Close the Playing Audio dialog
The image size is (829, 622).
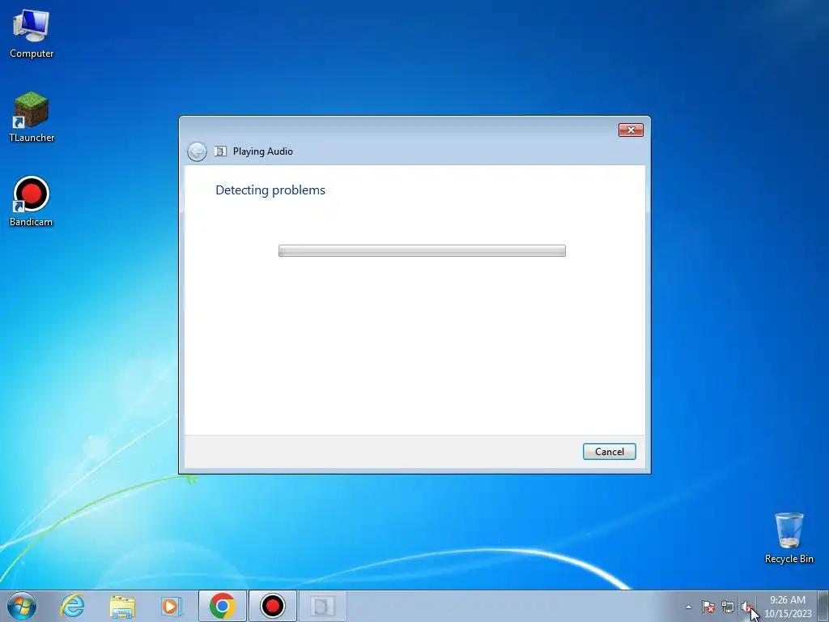[631, 130]
